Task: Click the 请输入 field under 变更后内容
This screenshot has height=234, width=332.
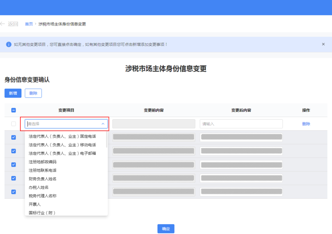Action: [241, 124]
